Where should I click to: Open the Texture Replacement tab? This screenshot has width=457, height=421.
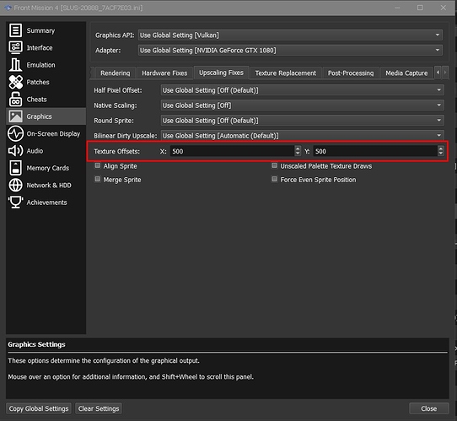tap(286, 73)
